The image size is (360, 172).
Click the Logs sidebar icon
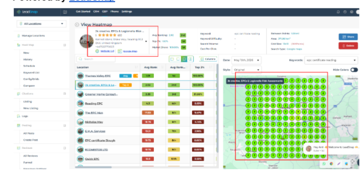pyautogui.click(x=19, y=116)
